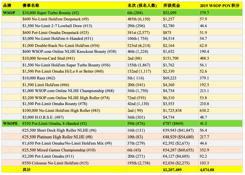Select the $1,725,838 prize cell

point(180,110)
